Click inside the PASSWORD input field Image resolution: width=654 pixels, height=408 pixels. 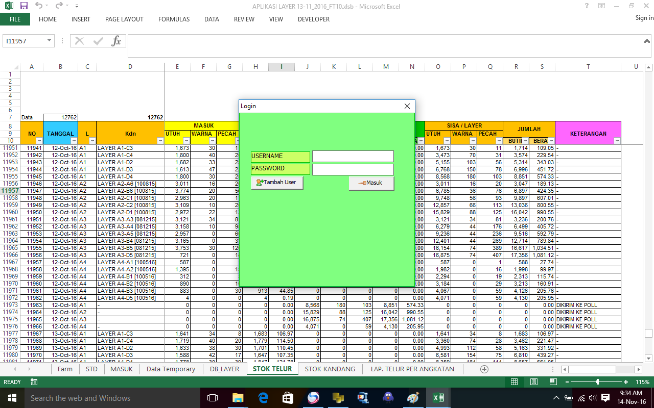pyautogui.click(x=353, y=169)
